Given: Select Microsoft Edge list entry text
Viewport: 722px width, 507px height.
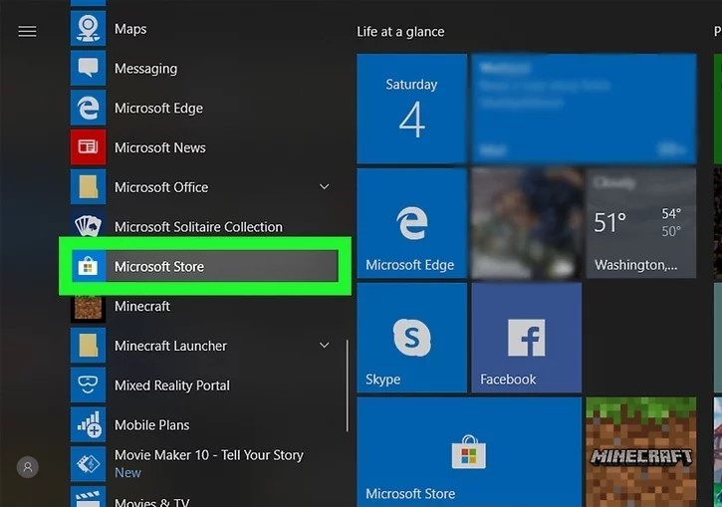Looking at the screenshot, I should pos(158,109).
